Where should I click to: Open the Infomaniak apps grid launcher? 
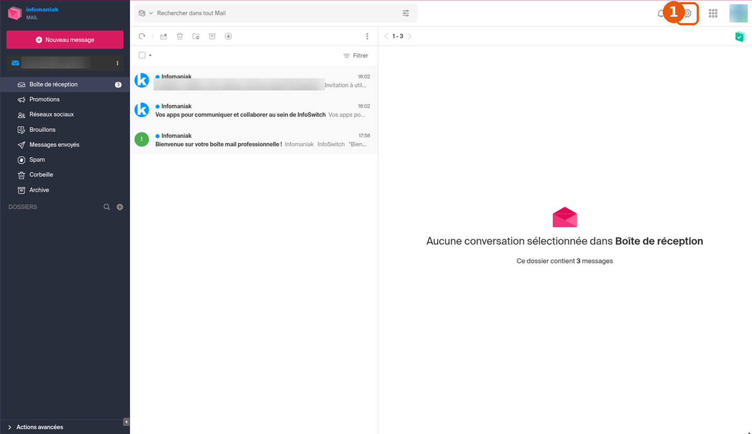click(x=713, y=13)
